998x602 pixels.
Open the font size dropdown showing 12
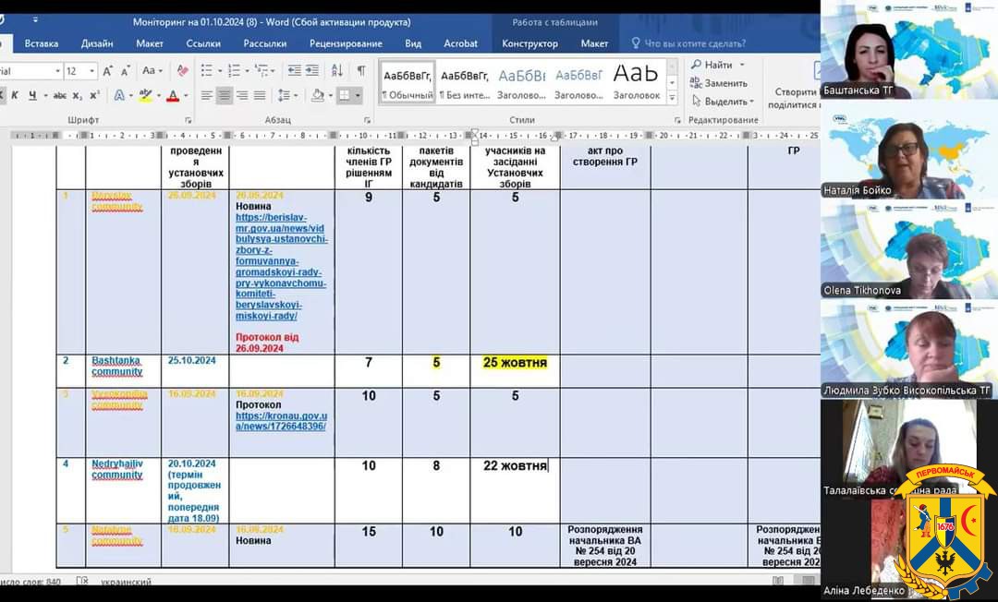92,70
